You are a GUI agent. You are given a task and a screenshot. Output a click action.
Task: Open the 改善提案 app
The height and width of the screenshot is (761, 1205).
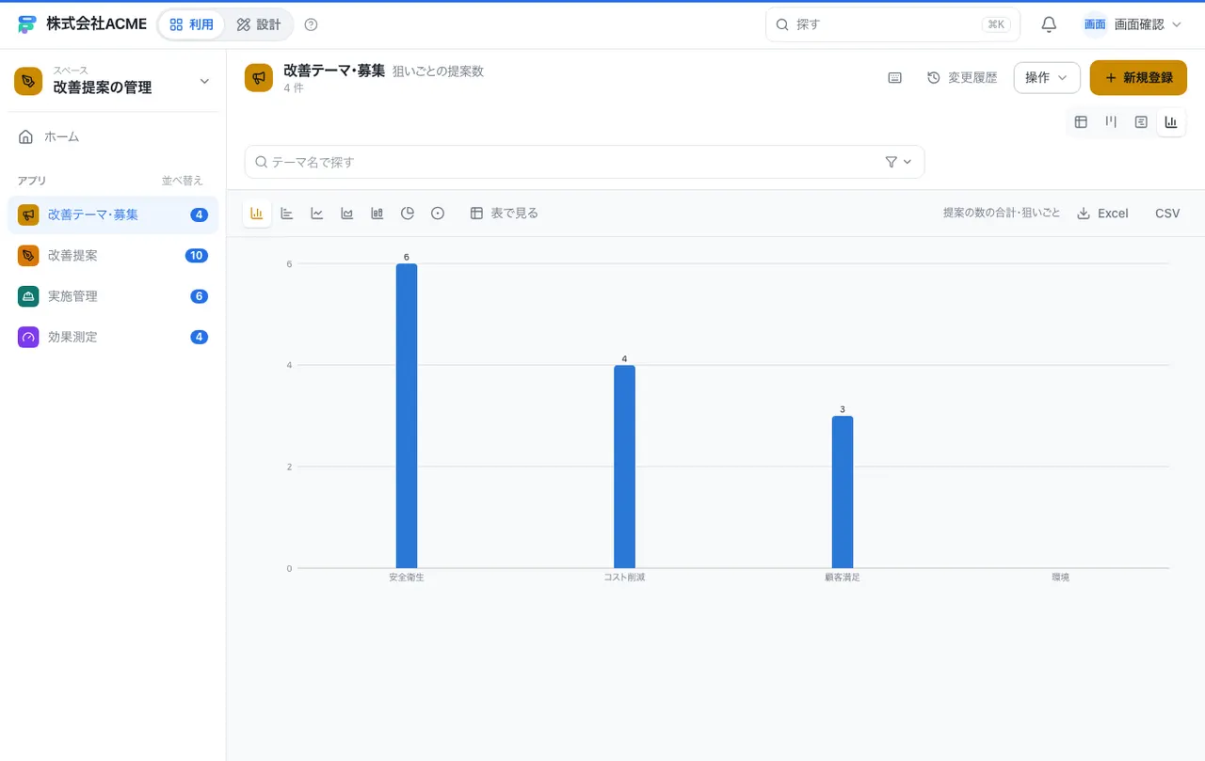click(113, 255)
